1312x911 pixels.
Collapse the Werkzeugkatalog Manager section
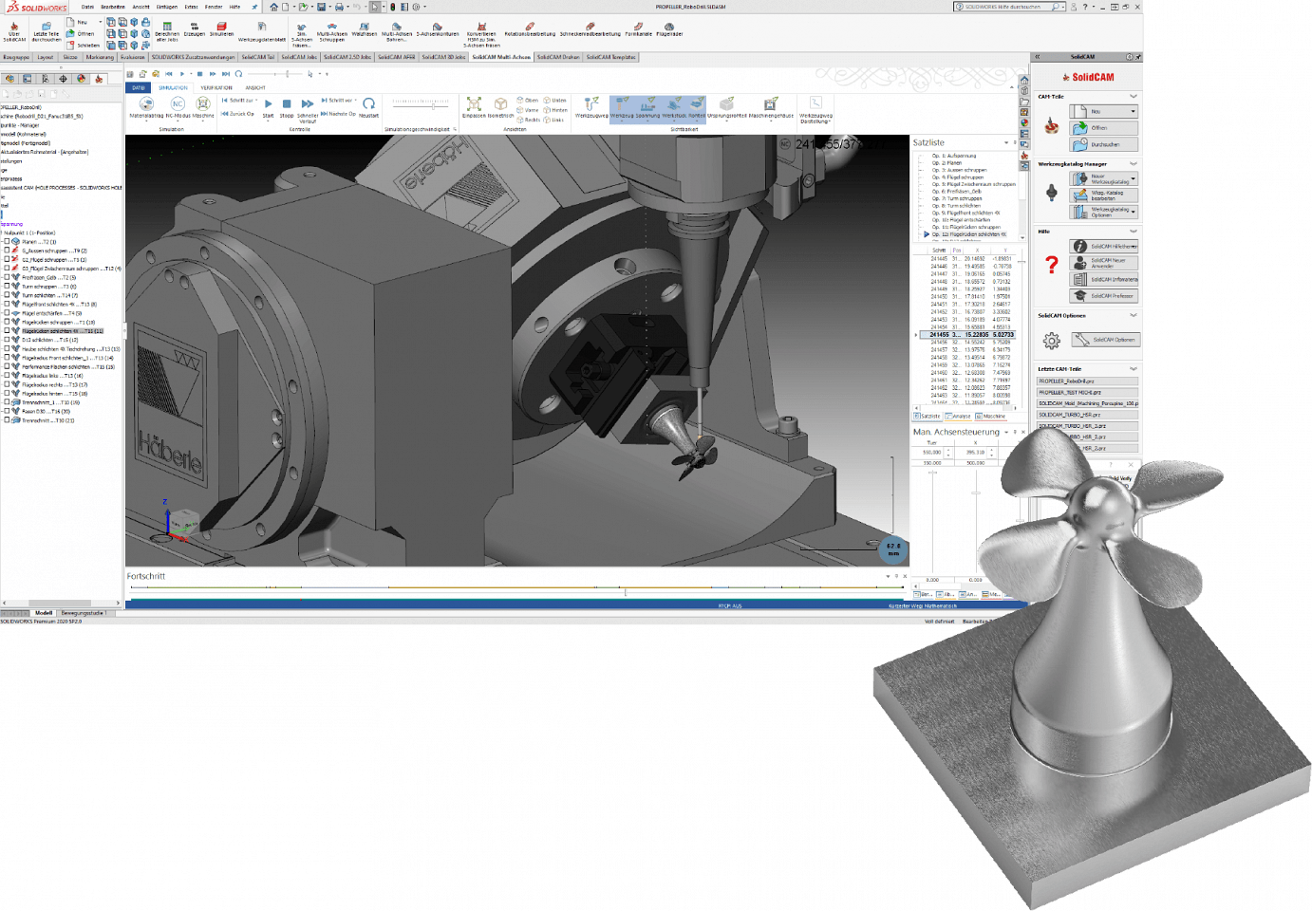(1134, 164)
